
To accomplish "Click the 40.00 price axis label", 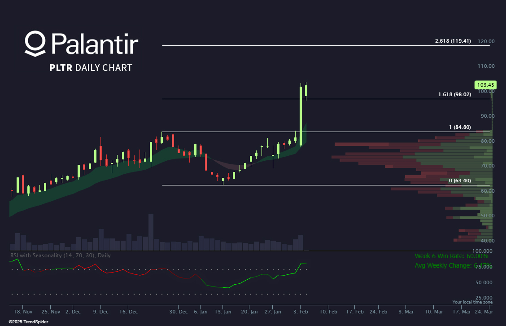I will point(488,241).
